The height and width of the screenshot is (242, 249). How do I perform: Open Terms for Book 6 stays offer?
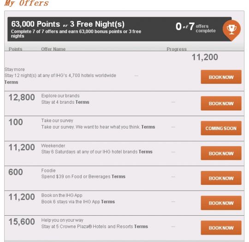pos(108,201)
